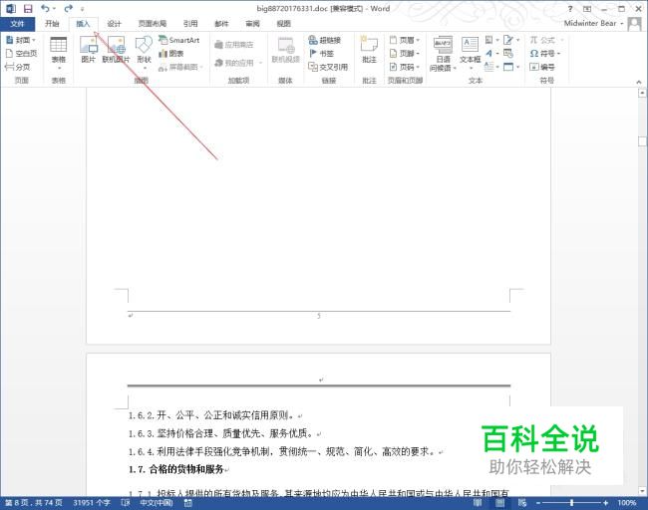Screen dimensions: 648x510
Task: Click the zoom in plus button
Action: [606, 503]
